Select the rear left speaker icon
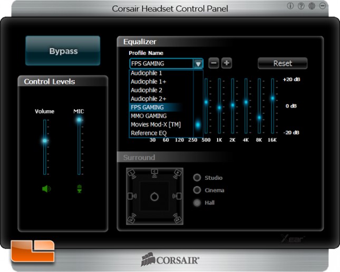 tap(132, 218)
